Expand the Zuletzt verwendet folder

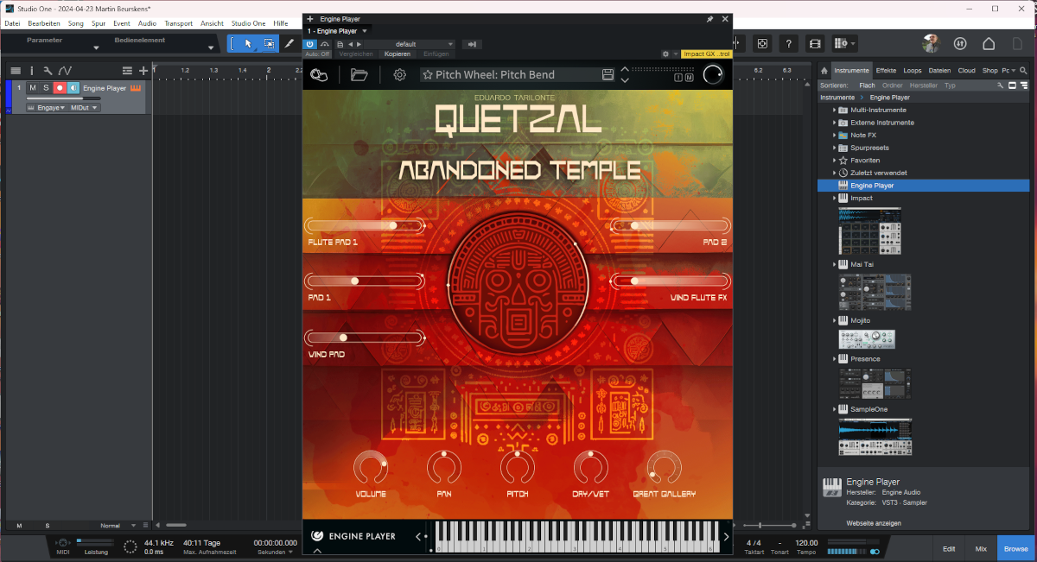[x=834, y=173]
